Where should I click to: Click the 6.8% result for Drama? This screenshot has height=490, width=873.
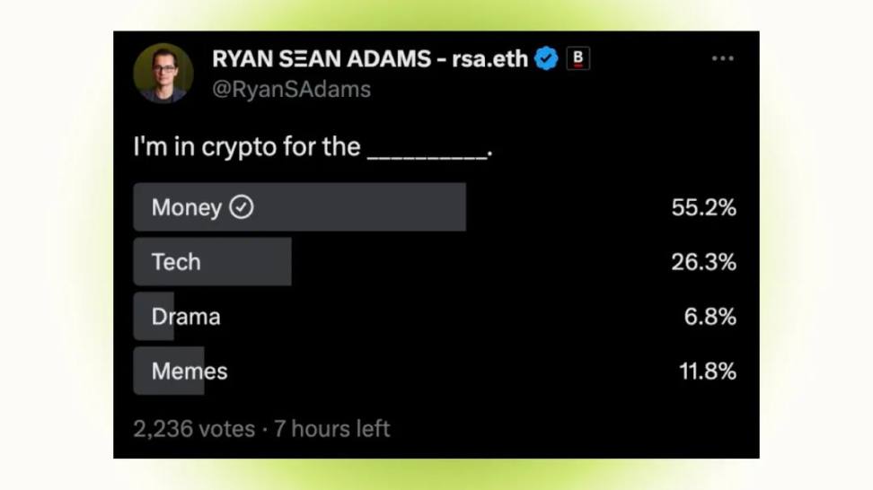point(710,317)
